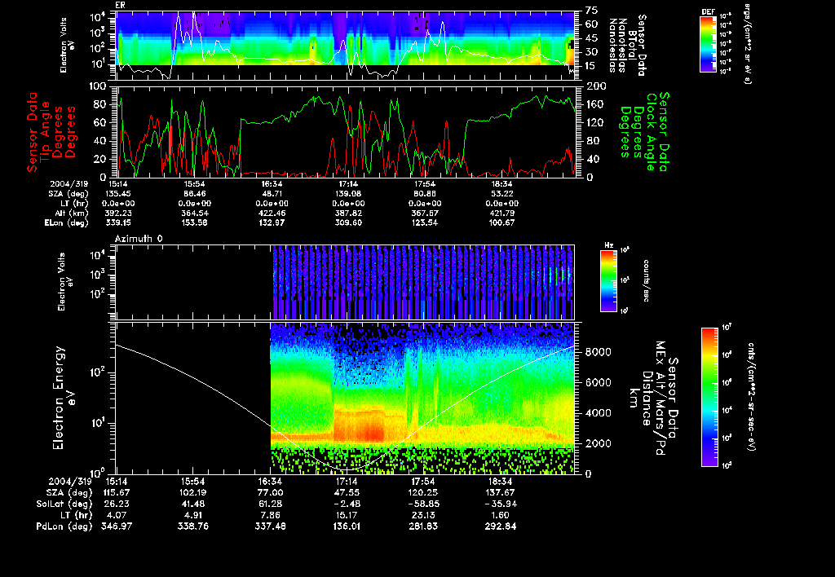Select SZA value 80.88
This screenshot has width=835, height=577.
pos(425,194)
